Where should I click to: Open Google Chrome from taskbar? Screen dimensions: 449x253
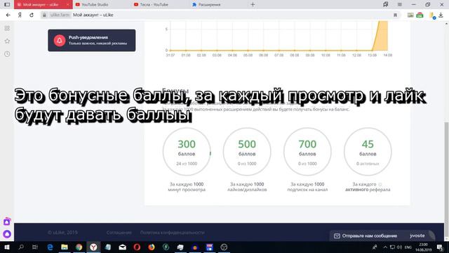79,247
